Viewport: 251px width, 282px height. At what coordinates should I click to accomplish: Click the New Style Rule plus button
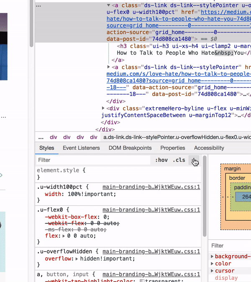click(194, 160)
